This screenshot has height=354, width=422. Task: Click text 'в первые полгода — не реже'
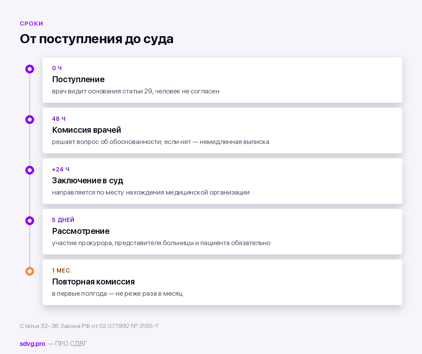coord(96,294)
